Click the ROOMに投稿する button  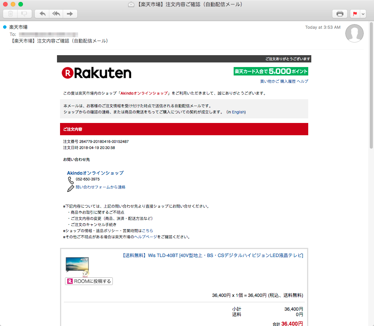[x=89, y=281]
